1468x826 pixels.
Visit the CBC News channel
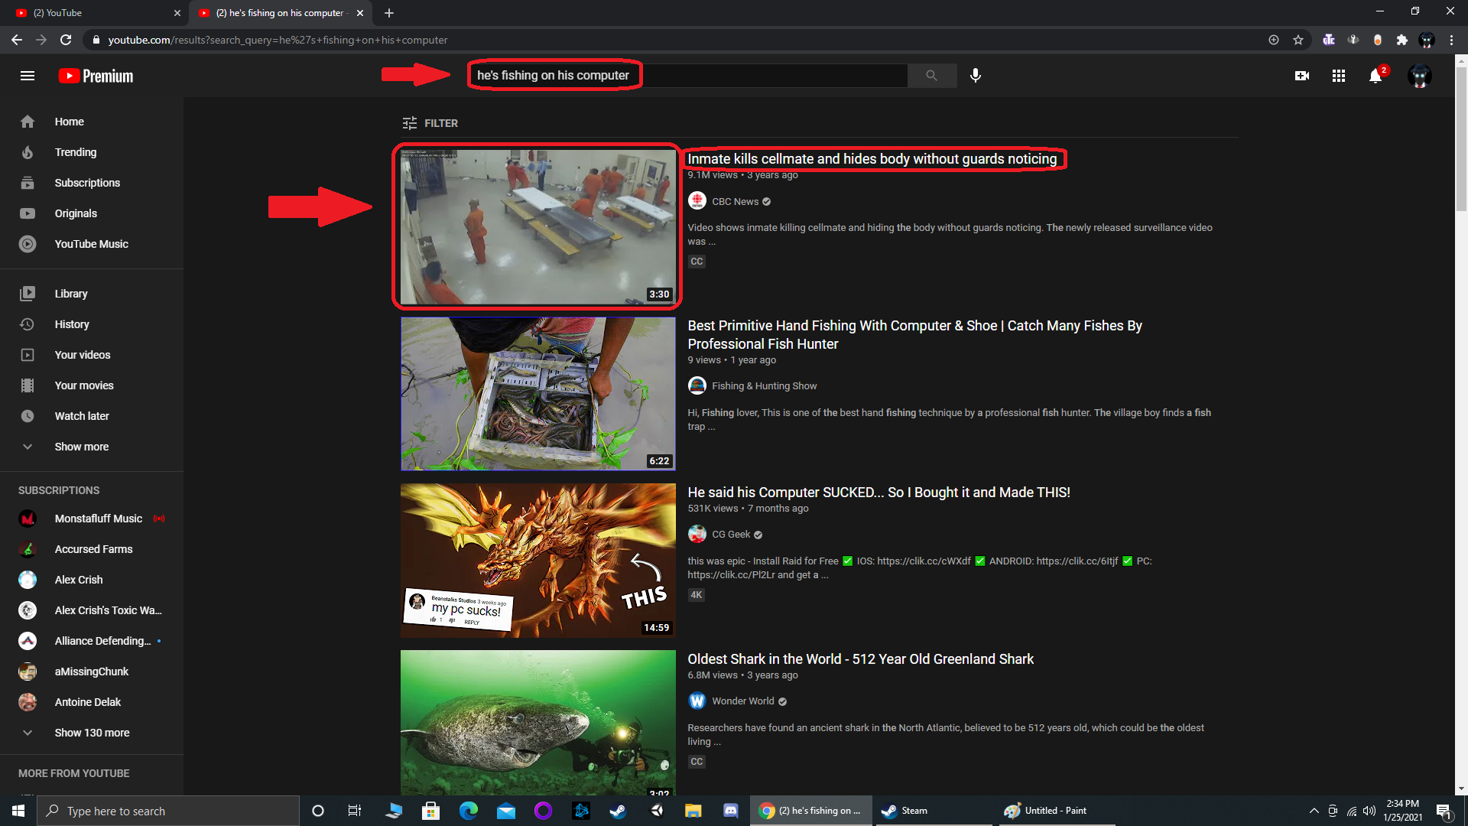[x=734, y=201]
